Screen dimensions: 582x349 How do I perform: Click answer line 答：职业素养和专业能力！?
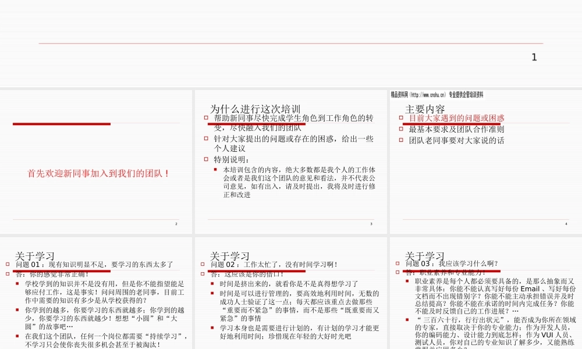tap(445, 272)
